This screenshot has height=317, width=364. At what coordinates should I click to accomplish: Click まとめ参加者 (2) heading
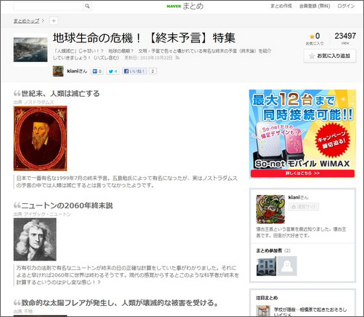pos(273,251)
